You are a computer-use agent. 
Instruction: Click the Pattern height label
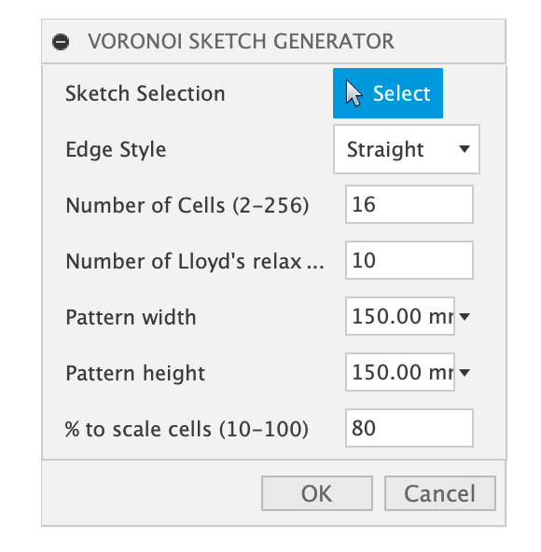[135, 373]
